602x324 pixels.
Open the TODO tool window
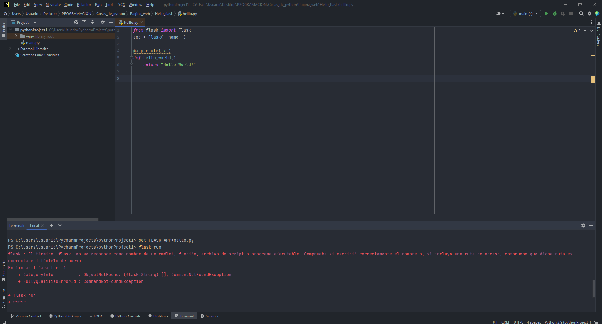(x=96, y=316)
